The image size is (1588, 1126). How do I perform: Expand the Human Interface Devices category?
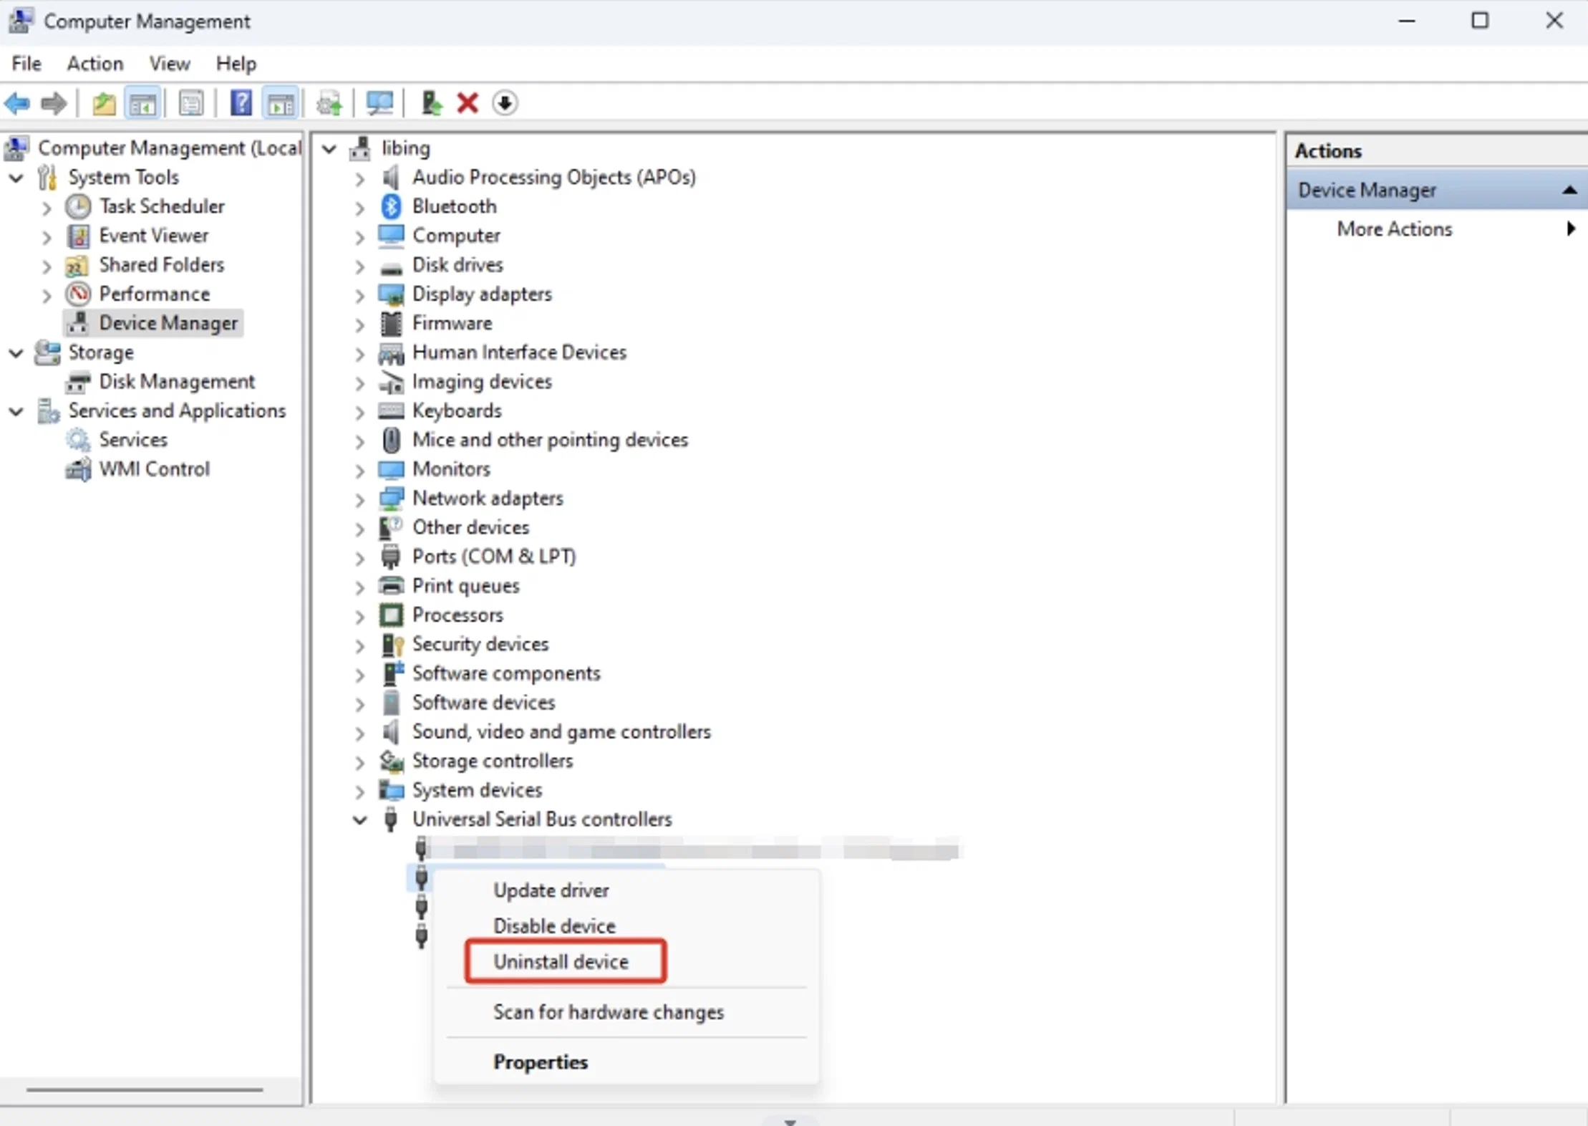click(x=360, y=353)
